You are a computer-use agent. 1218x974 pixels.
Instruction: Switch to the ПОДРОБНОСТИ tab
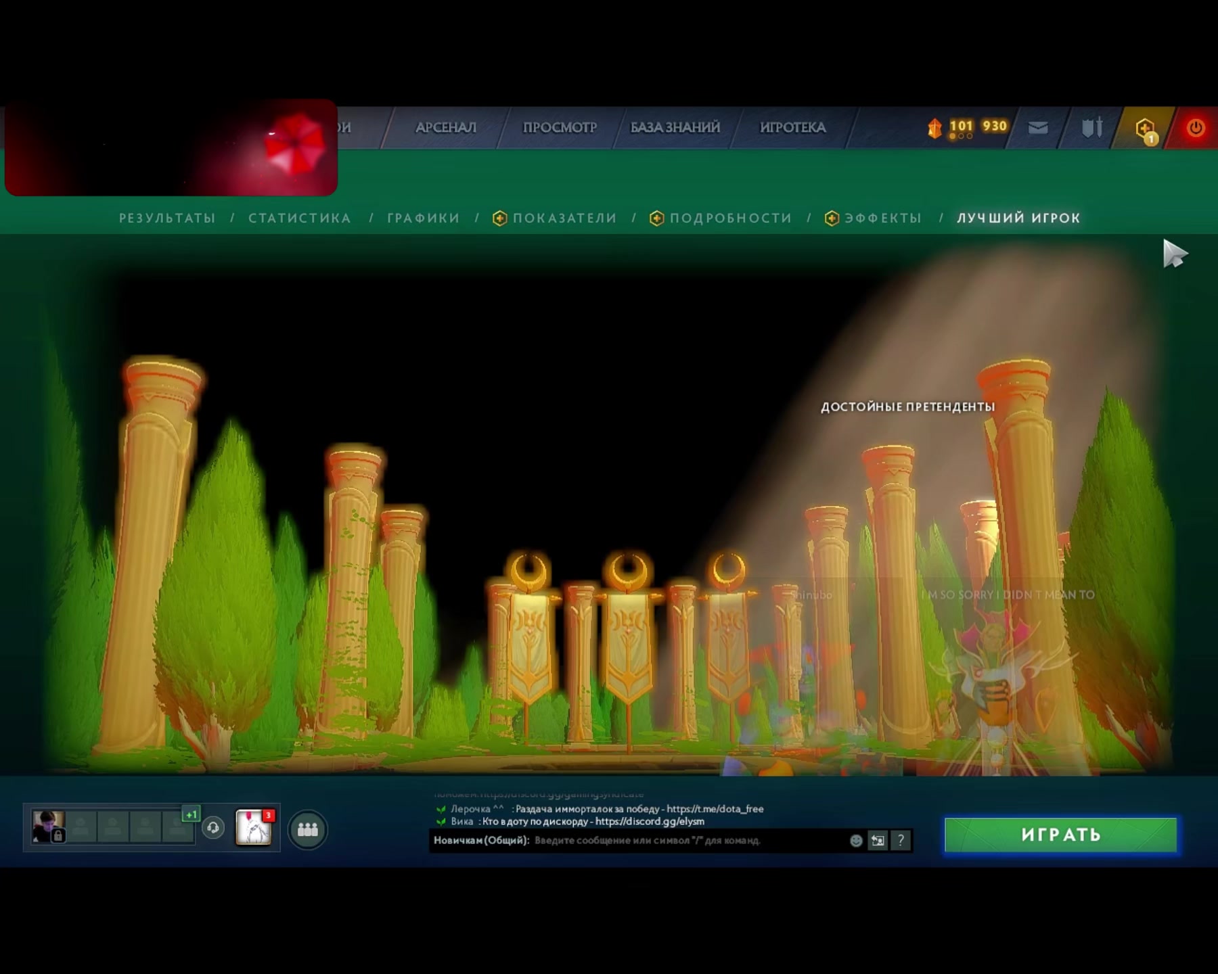731,218
